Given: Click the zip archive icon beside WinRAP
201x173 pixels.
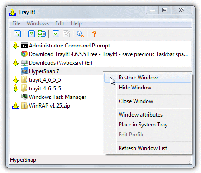Looking at the screenshot, I should 24,105.
